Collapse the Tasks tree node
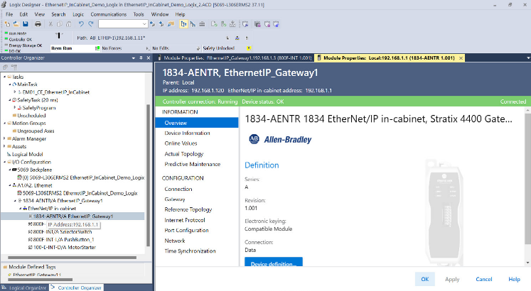The width and height of the screenshot is (531, 291). (5, 77)
